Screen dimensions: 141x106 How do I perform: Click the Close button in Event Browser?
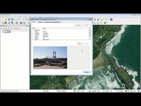pyautogui.click(x=87, y=72)
